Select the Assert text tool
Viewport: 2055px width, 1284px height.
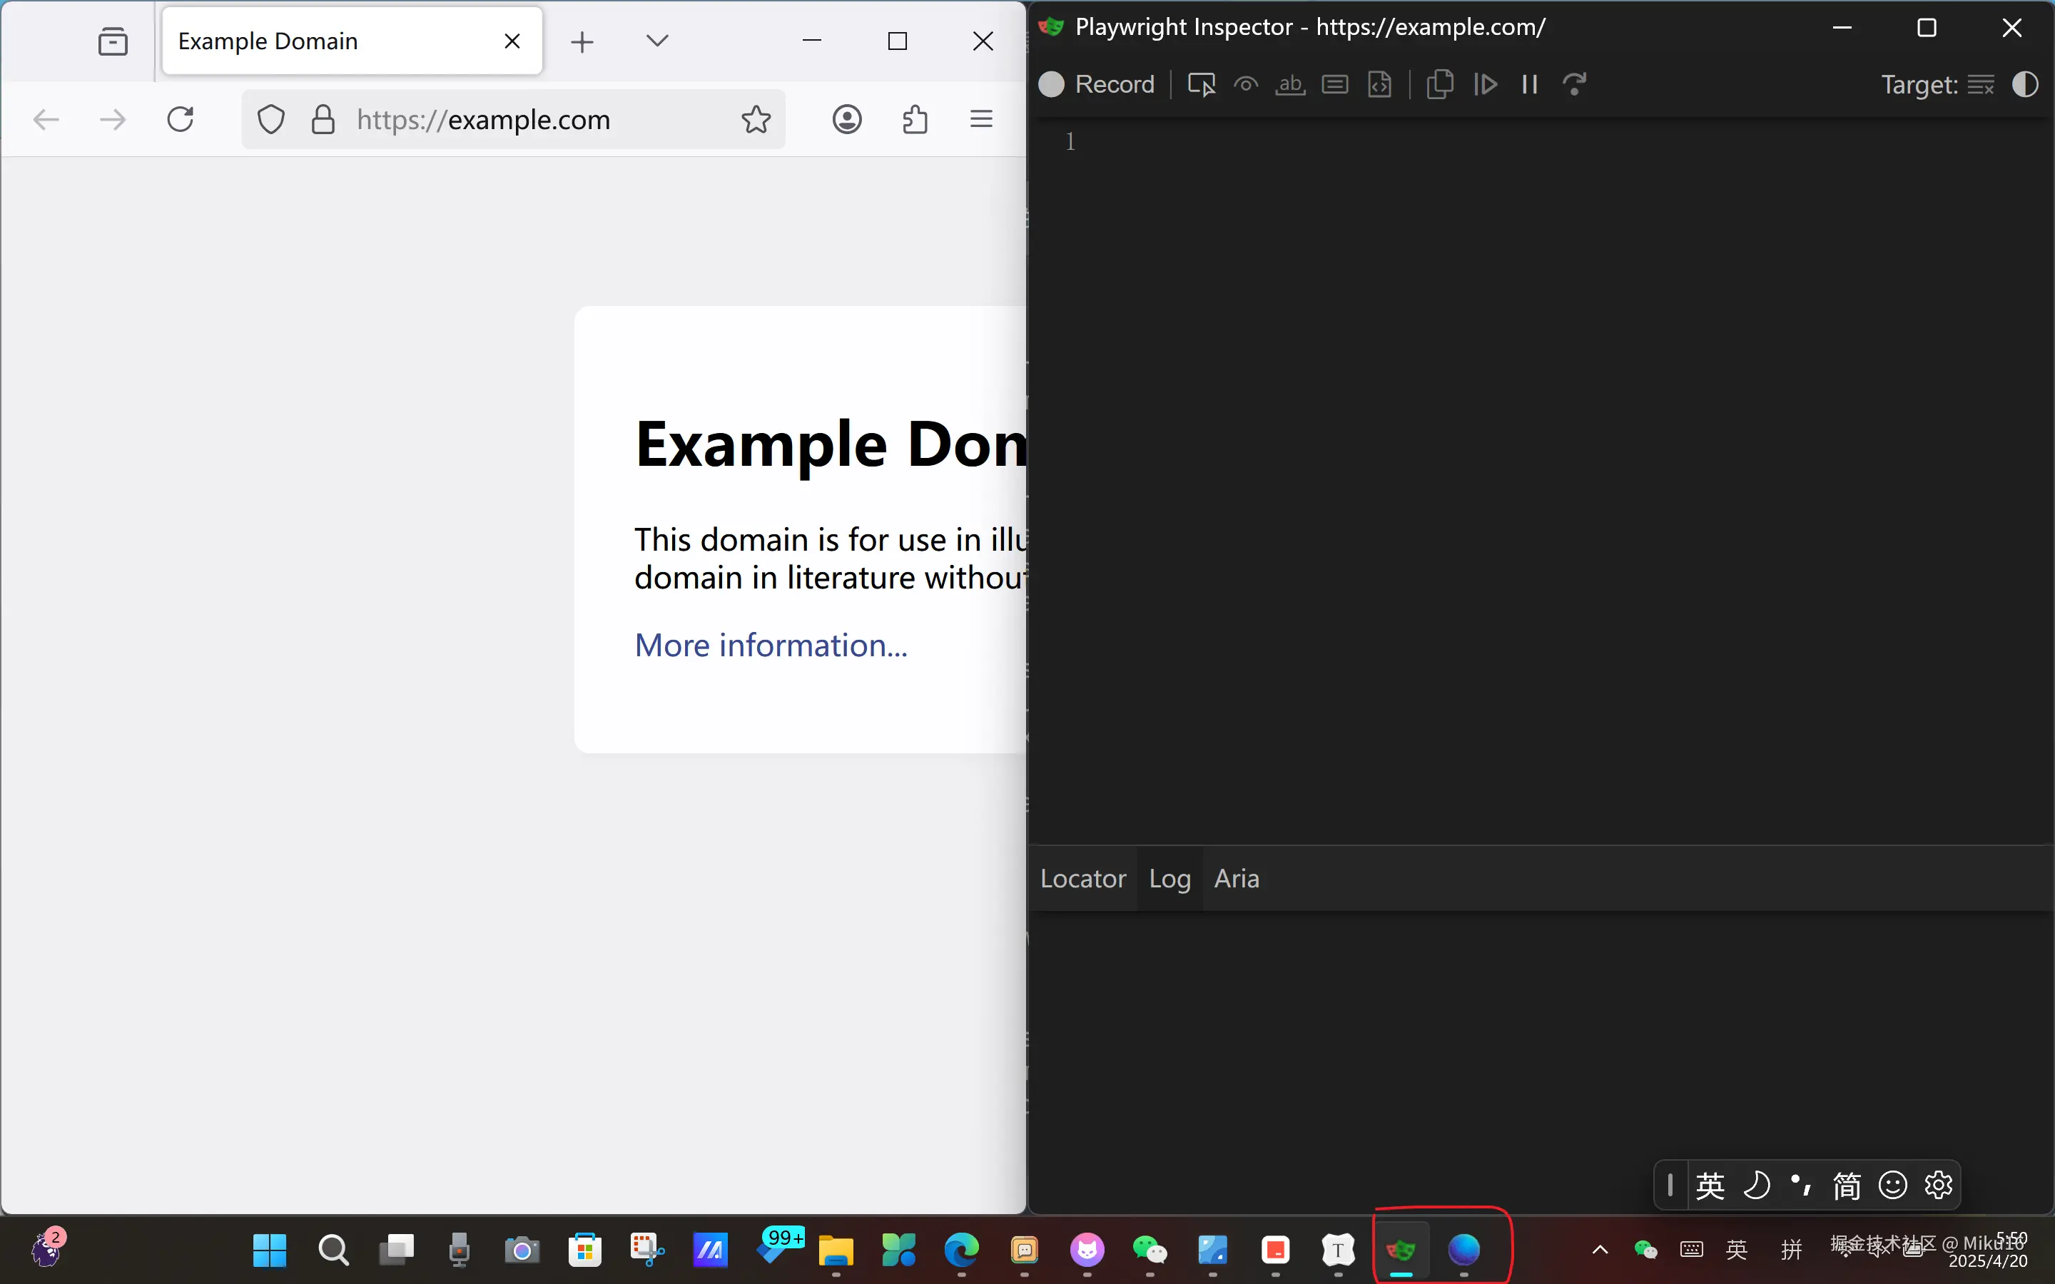click(x=1290, y=84)
